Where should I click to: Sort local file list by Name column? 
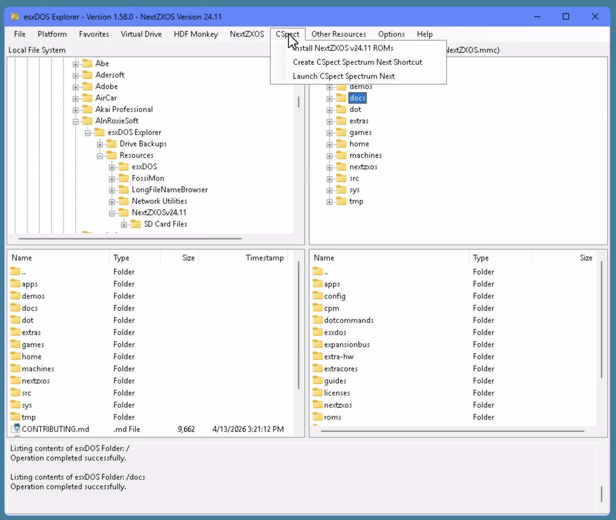pyautogui.click(x=59, y=258)
